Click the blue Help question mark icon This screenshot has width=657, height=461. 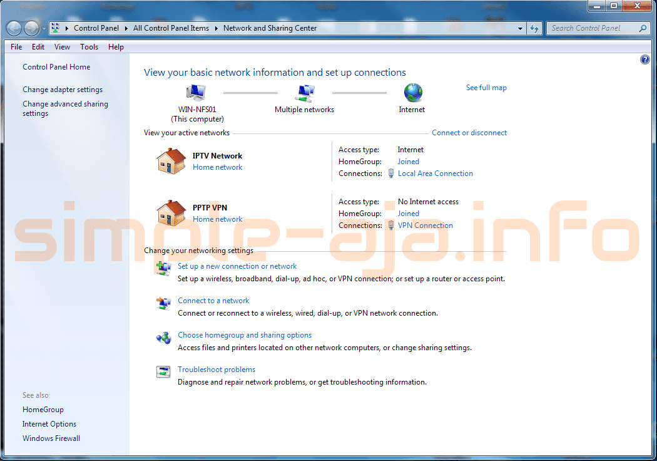point(645,60)
